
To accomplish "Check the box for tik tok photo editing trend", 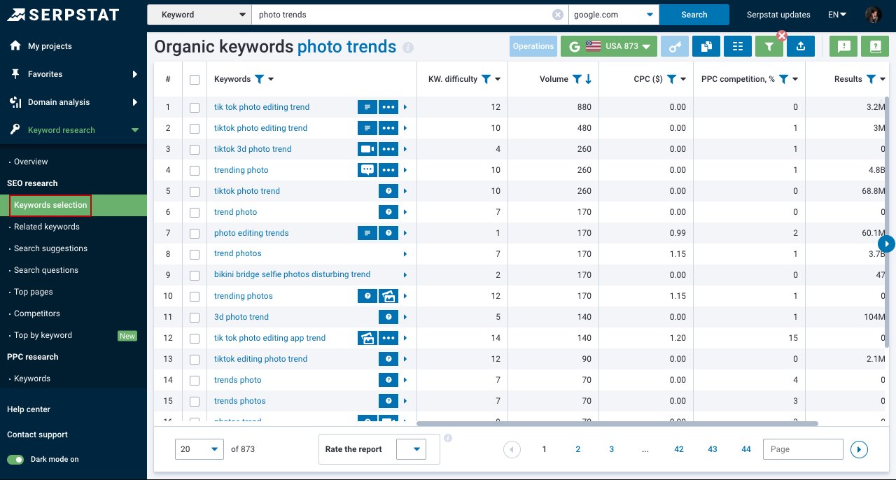I will click(x=195, y=108).
